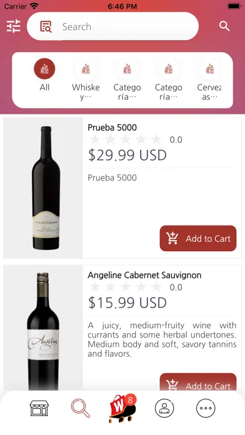Click the document search icon in search field
This screenshot has width=245, height=435.
(x=46, y=27)
